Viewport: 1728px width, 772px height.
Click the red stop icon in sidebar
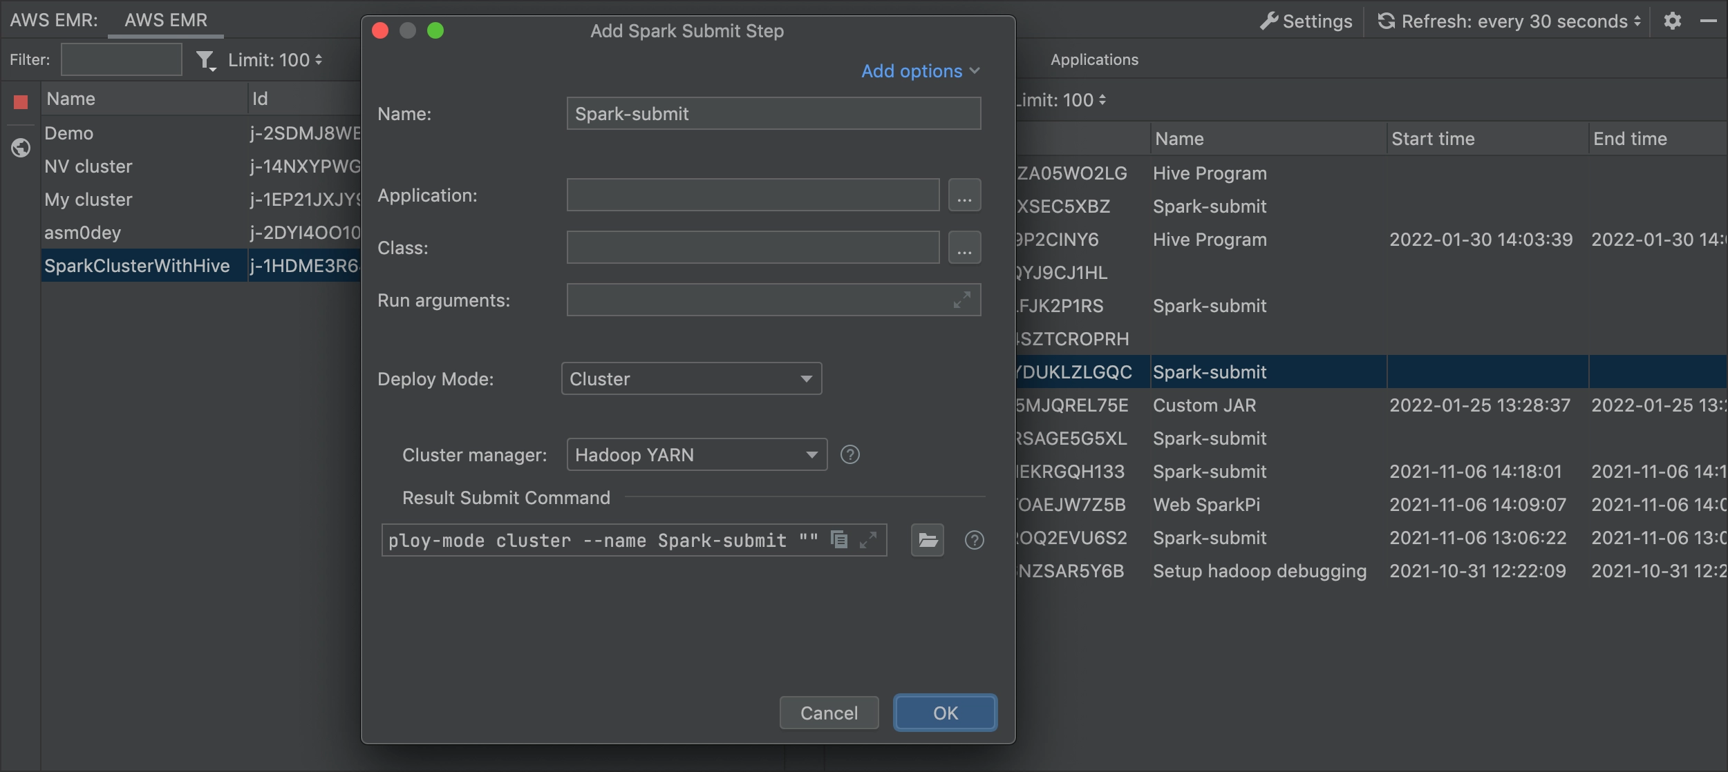click(21, 102)
